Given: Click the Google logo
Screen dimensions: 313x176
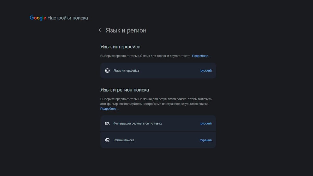Looking at the screenshot, I should pyautogui.click(x=38, y=18).
